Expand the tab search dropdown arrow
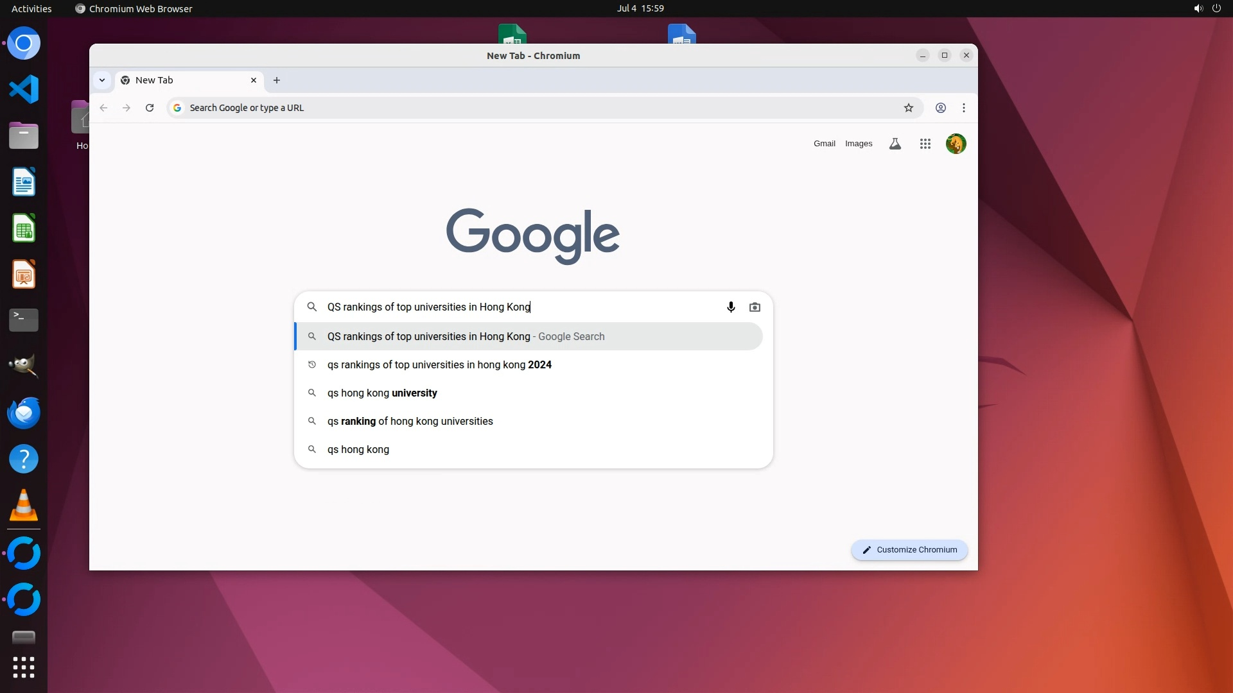The height and width of the screenshot is (693, 1233). (x=102, y=80)
